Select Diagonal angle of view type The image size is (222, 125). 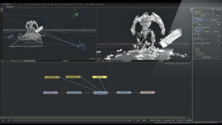tap(216, 32)
